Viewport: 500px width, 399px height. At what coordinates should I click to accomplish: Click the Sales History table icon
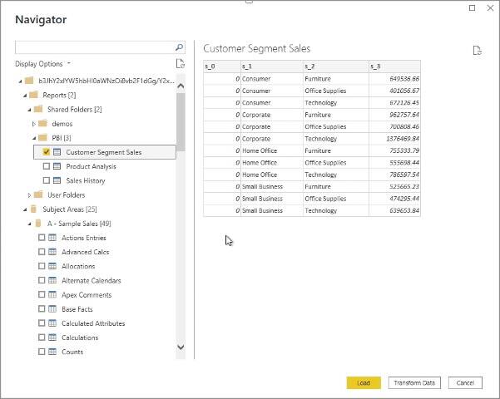57,180
